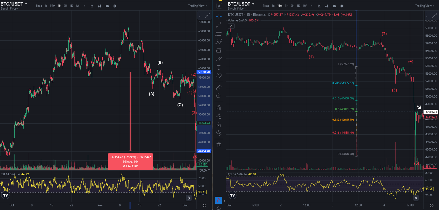Image resolution: width=440 pixels, height=210 pixels.
Task: Select the 1s timeframe on right chart
Action: [273, 6]
